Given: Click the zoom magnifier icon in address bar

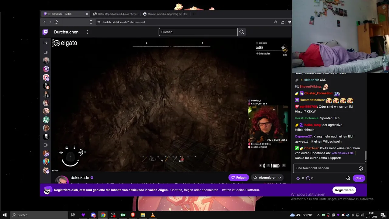Looking at the screenshot, I should [275, 22].
